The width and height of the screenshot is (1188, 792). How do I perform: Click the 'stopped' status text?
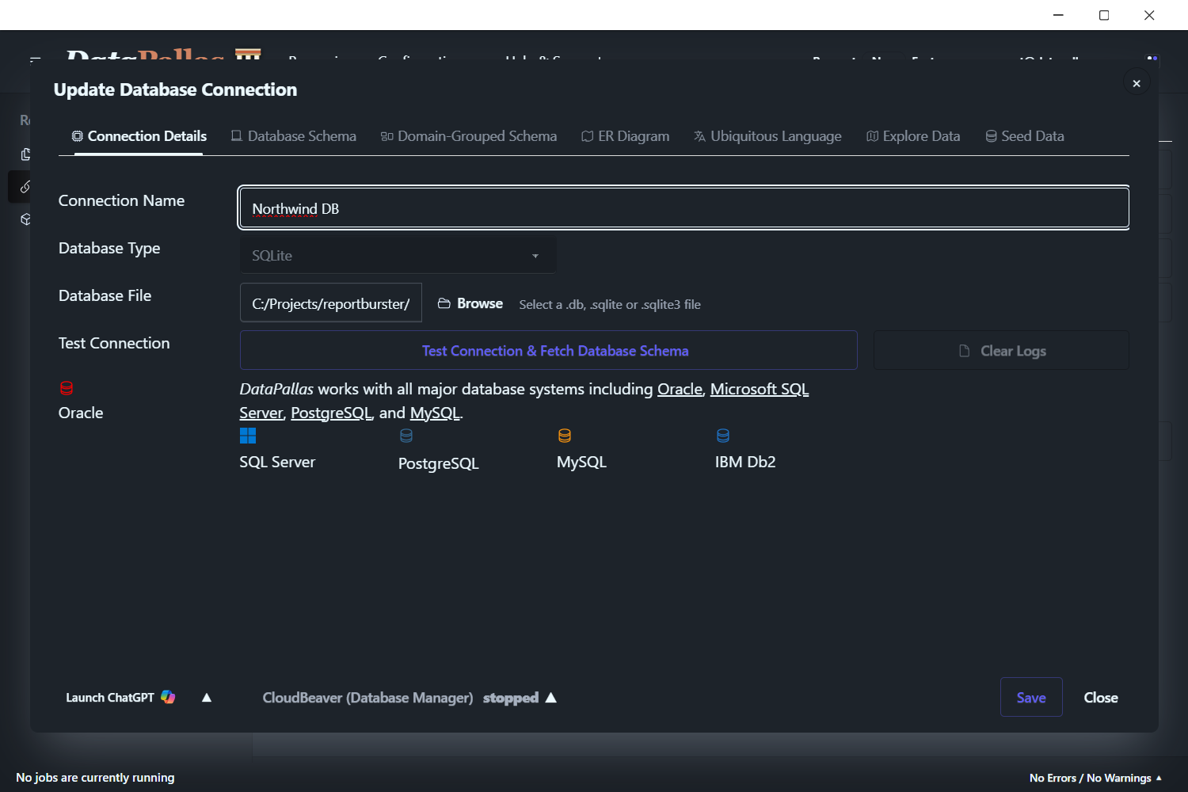tap(511, 698)
